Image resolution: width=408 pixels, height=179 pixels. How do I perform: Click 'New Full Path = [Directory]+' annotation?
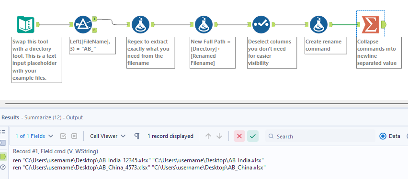click(213, 53)
